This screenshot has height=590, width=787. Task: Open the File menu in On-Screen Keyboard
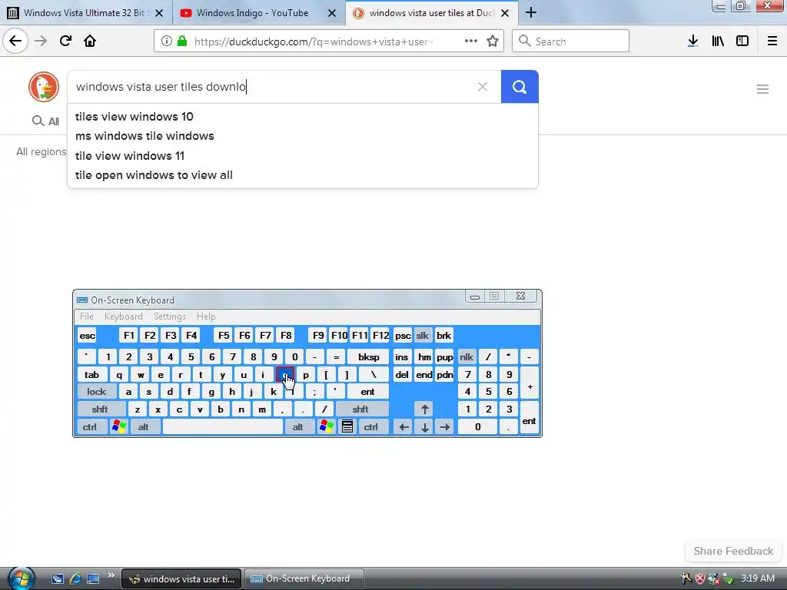87,317
